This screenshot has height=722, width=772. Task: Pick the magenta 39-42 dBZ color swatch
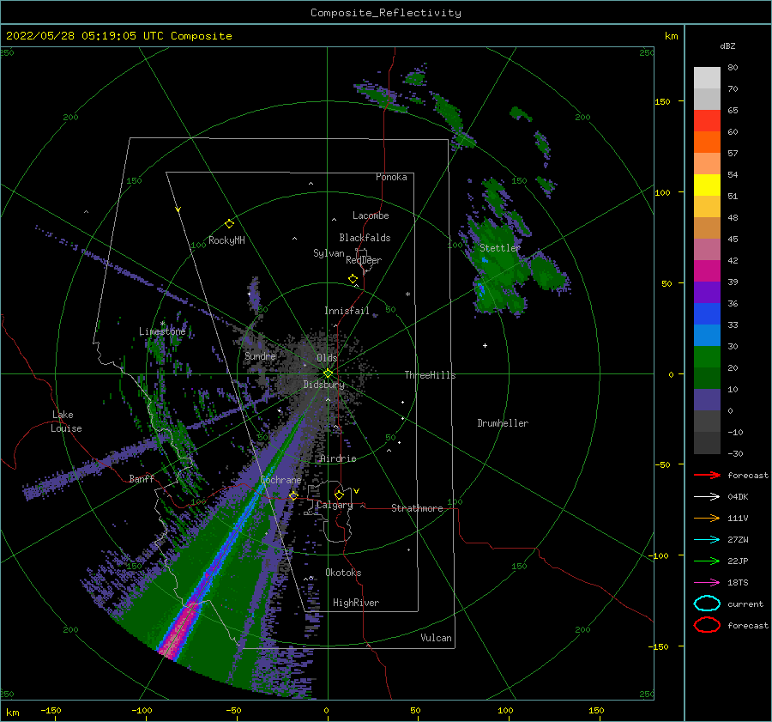point(707,270)
